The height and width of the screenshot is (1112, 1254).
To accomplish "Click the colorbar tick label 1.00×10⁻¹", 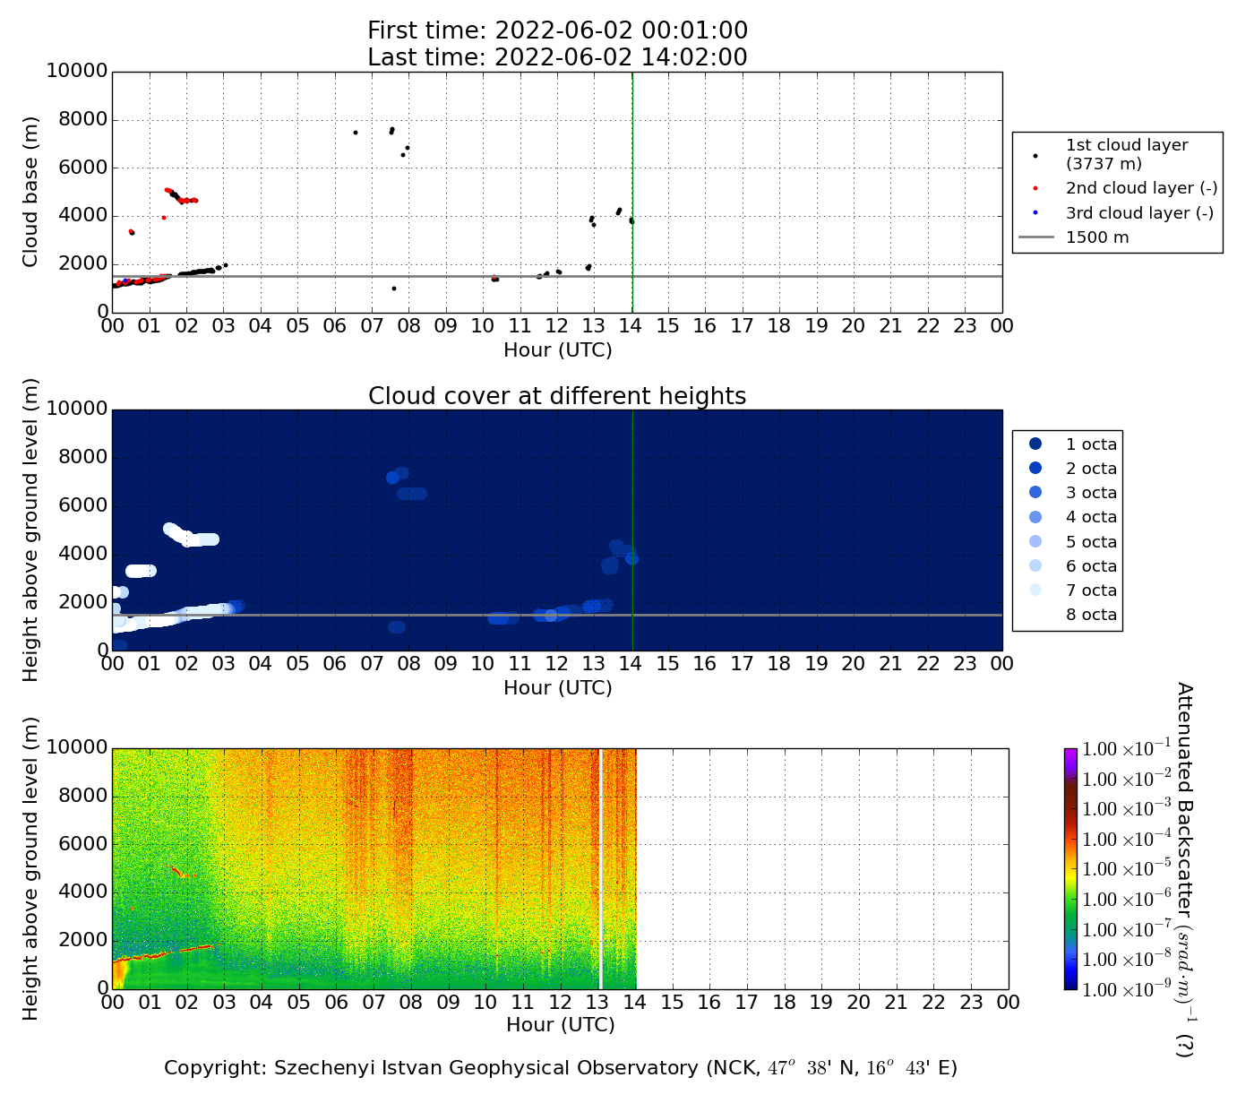I will [1128, 748].
